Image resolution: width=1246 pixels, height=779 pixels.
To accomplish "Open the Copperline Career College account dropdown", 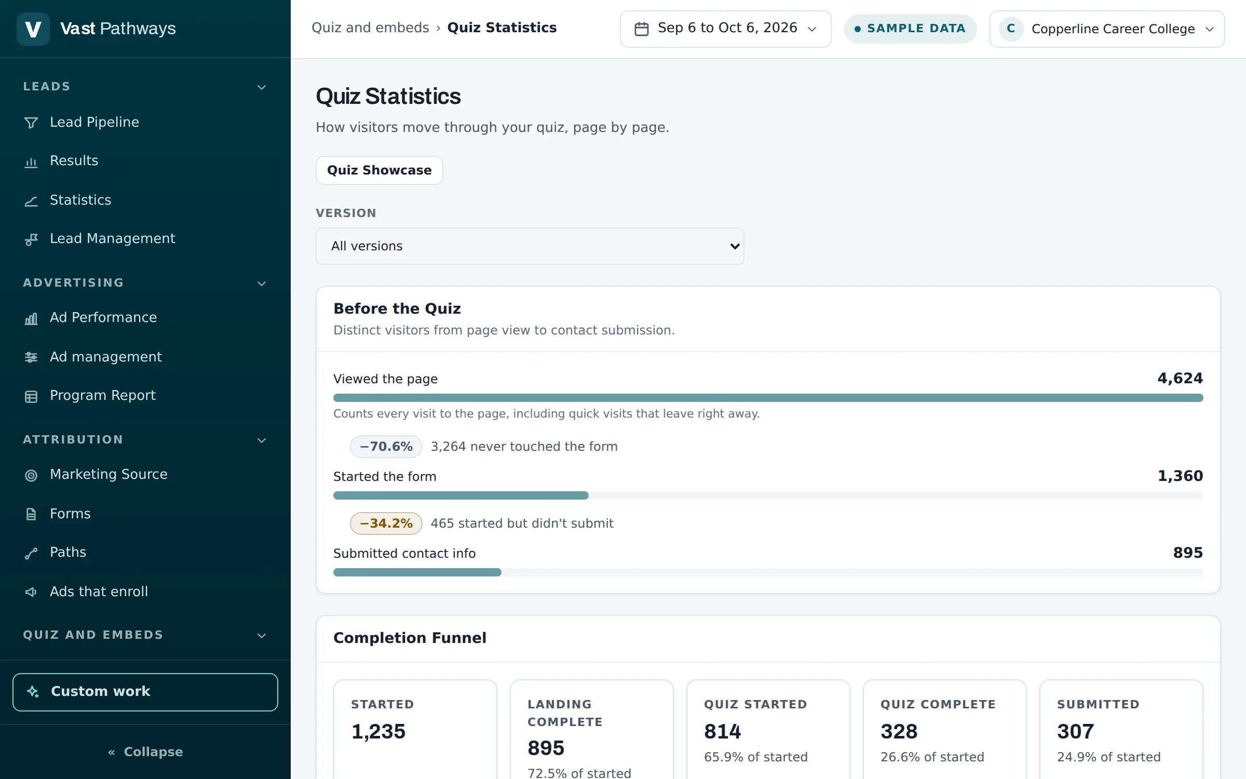I will (1107, 29).
